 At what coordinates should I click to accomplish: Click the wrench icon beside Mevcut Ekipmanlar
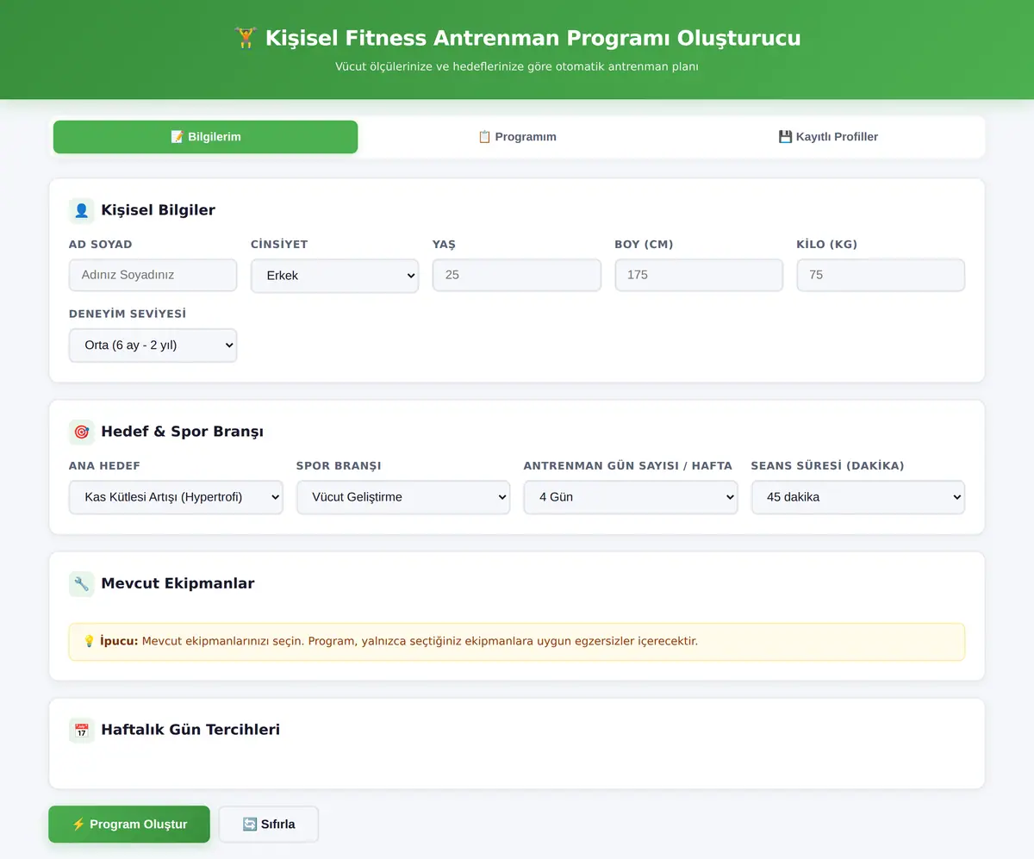(x=82, y=583)
